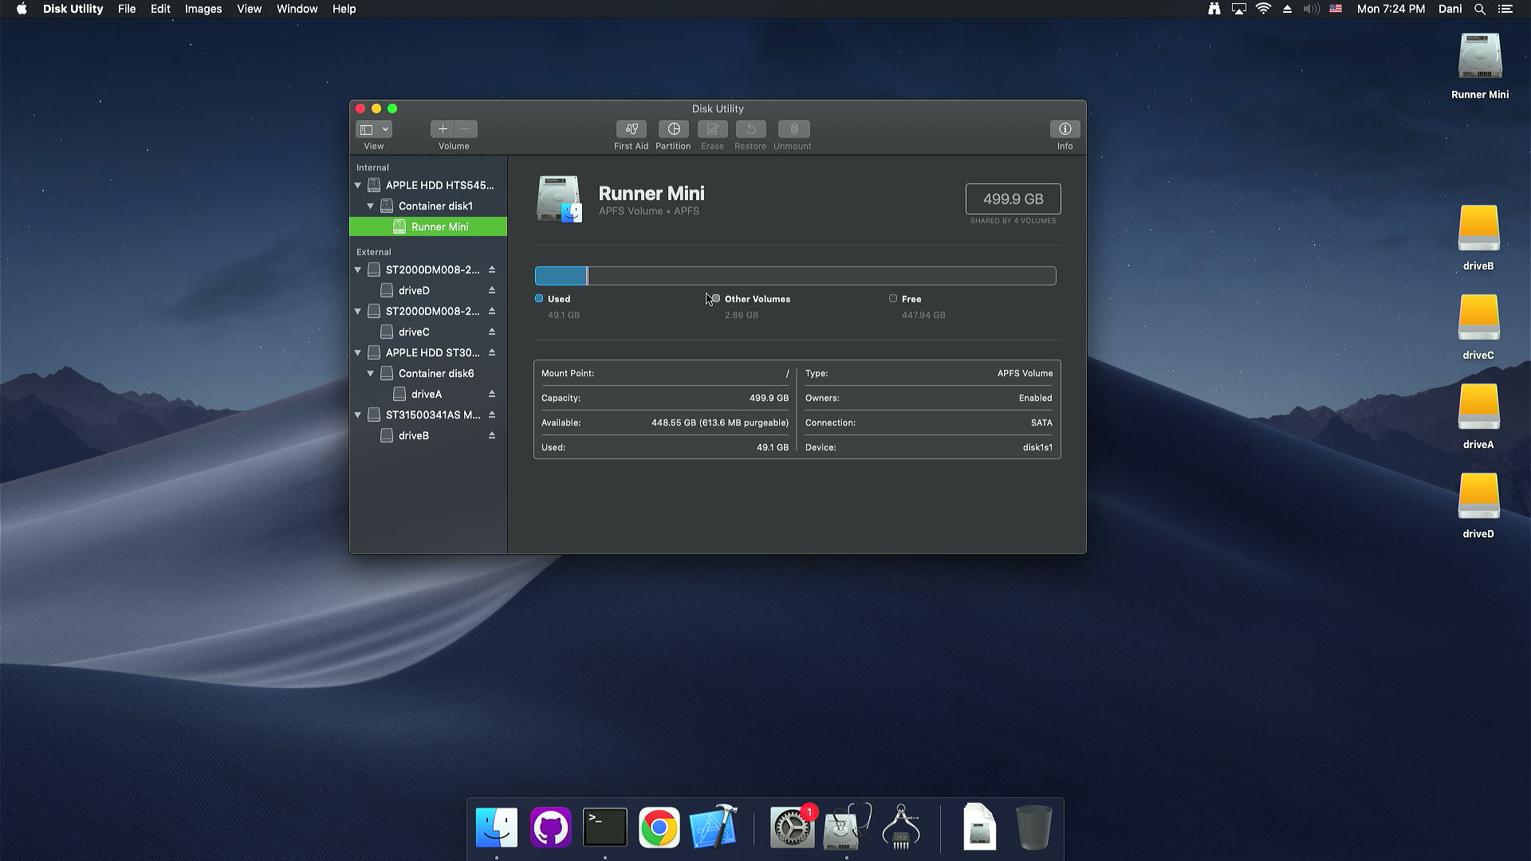Viewport: 1531px width, 861px height.
Task: Eject the driveD volume
Action: click(x=492, y=290)
